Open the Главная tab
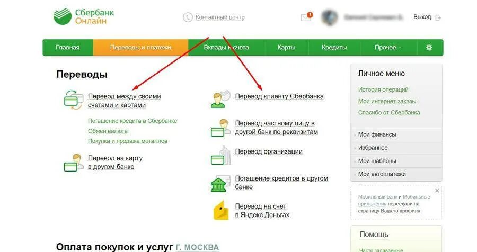The image size is (477, 252). click(67, 48)
